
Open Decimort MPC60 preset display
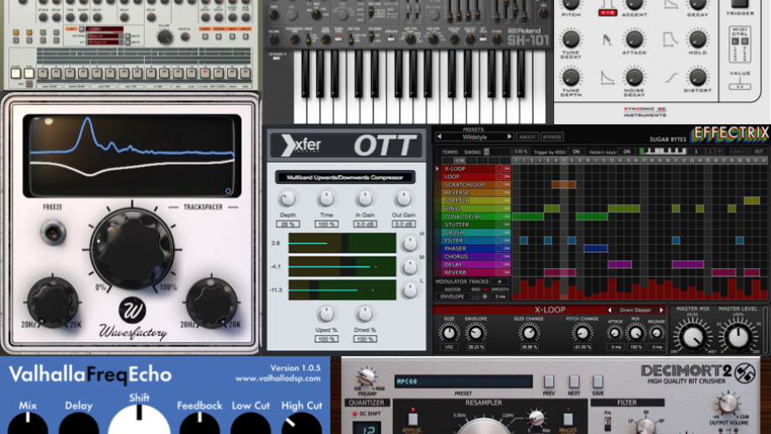(x=463, y=381)
